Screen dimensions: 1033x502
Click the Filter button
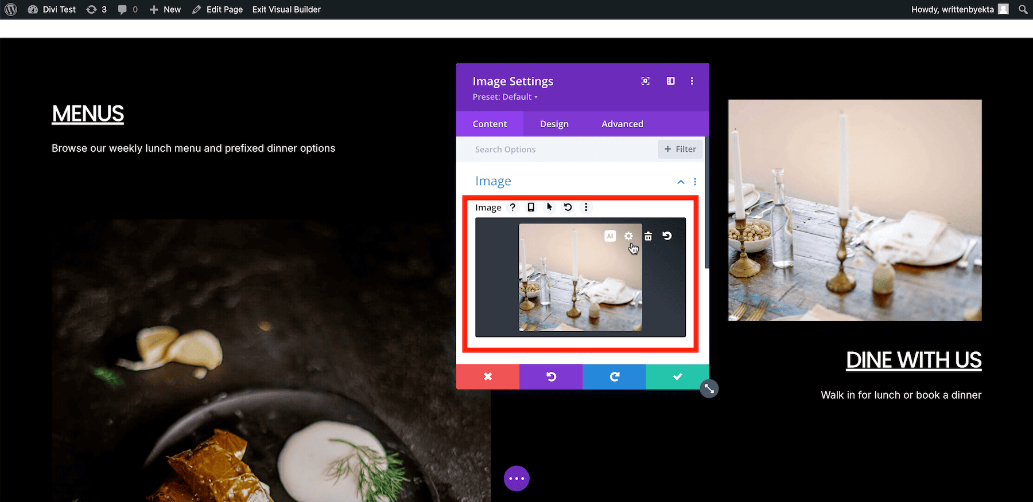[680, 149]
